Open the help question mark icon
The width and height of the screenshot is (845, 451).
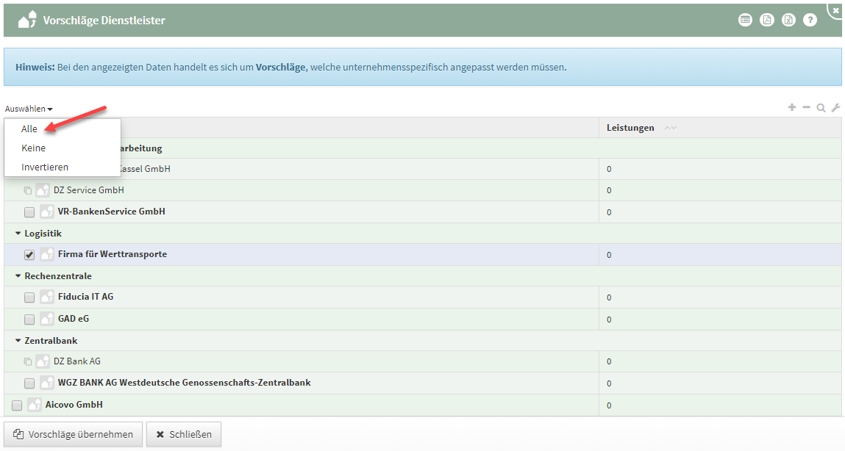(810, 21)
